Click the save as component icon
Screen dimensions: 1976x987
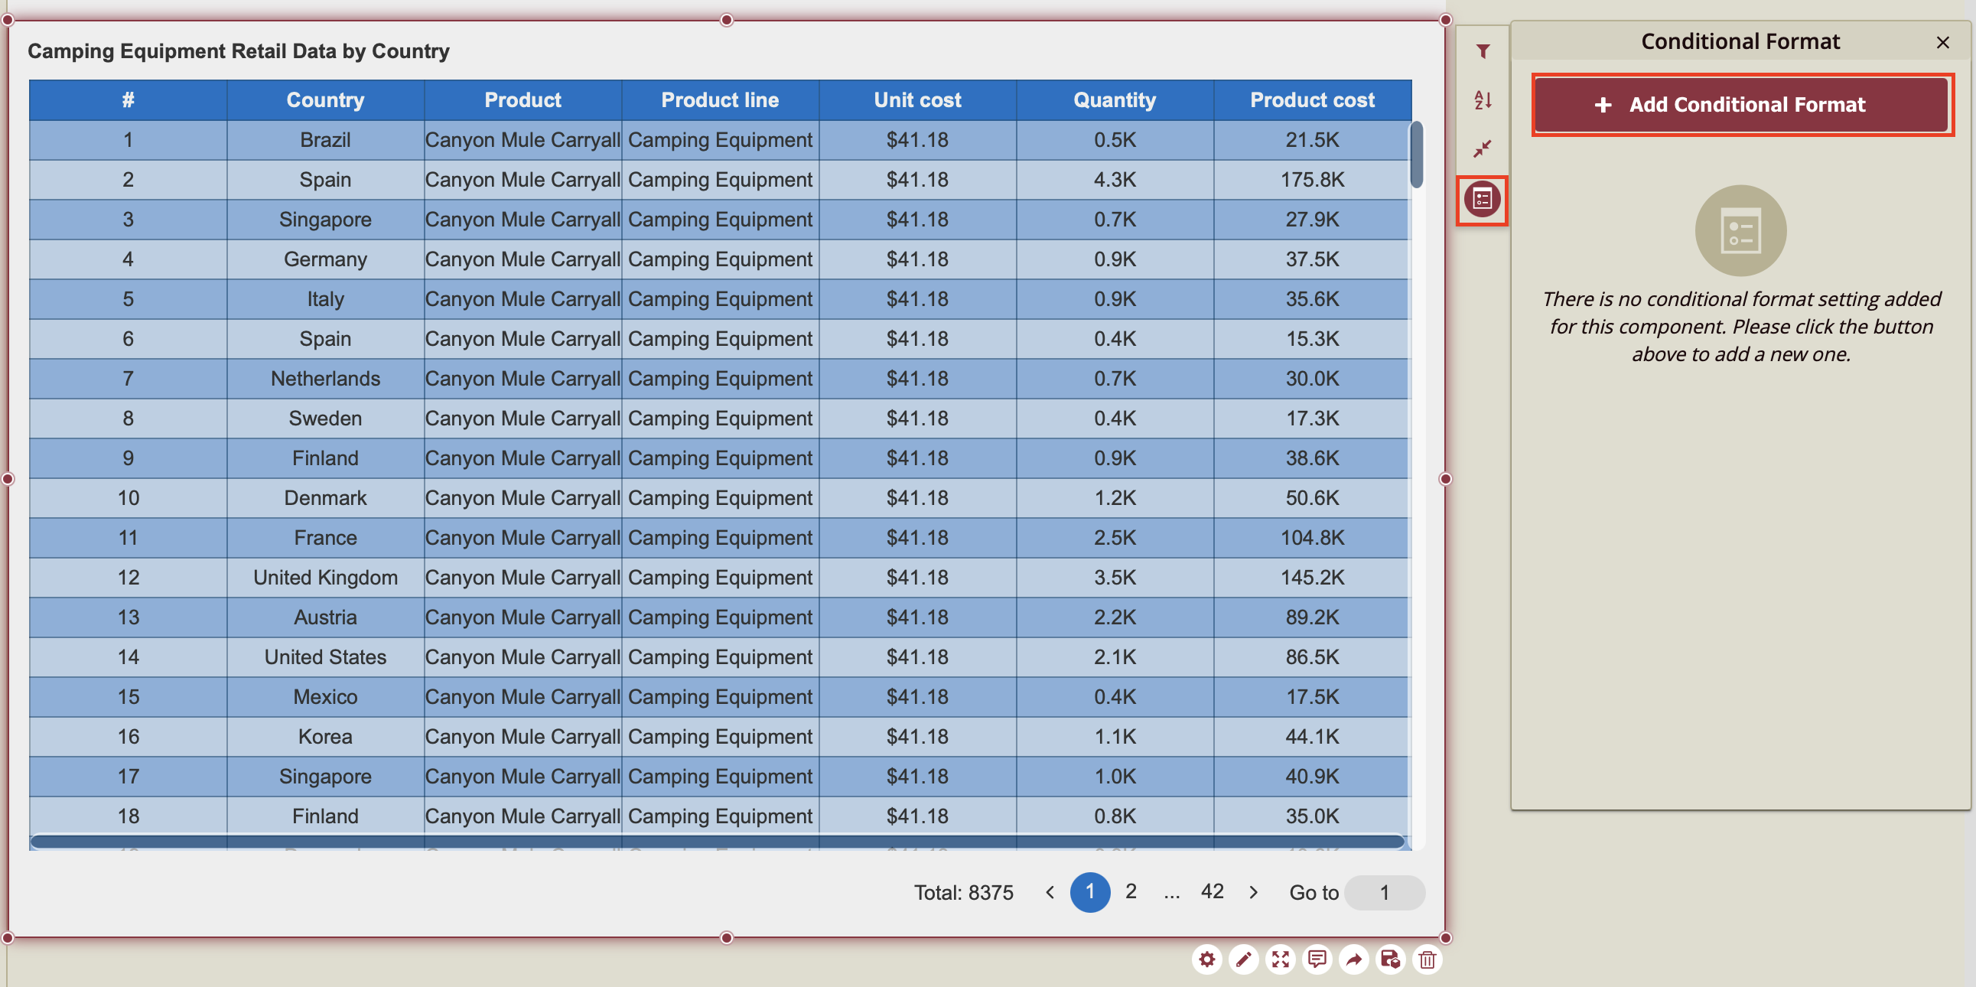pyautogui.click(x=1390, y=959)
